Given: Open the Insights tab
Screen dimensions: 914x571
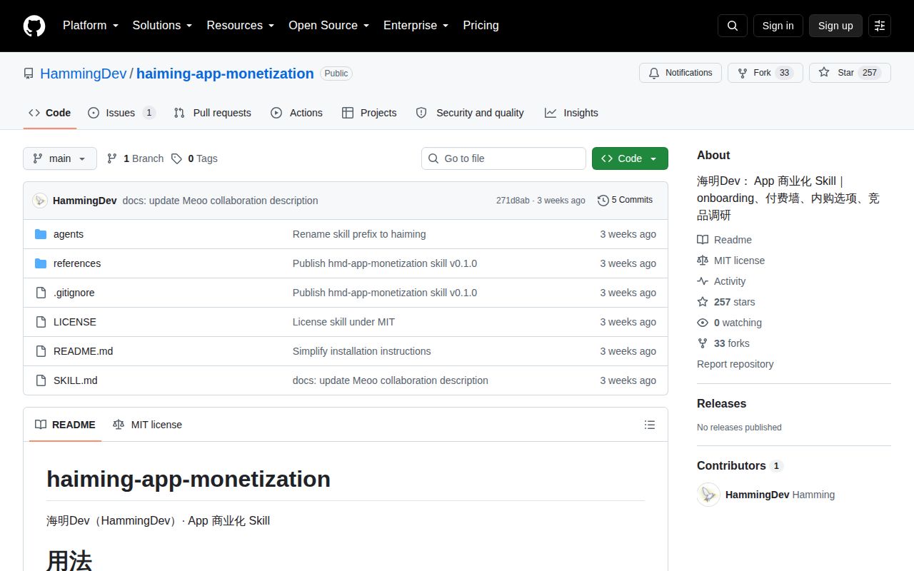Looking at the screenshot, I should click(x=571, y=113).
